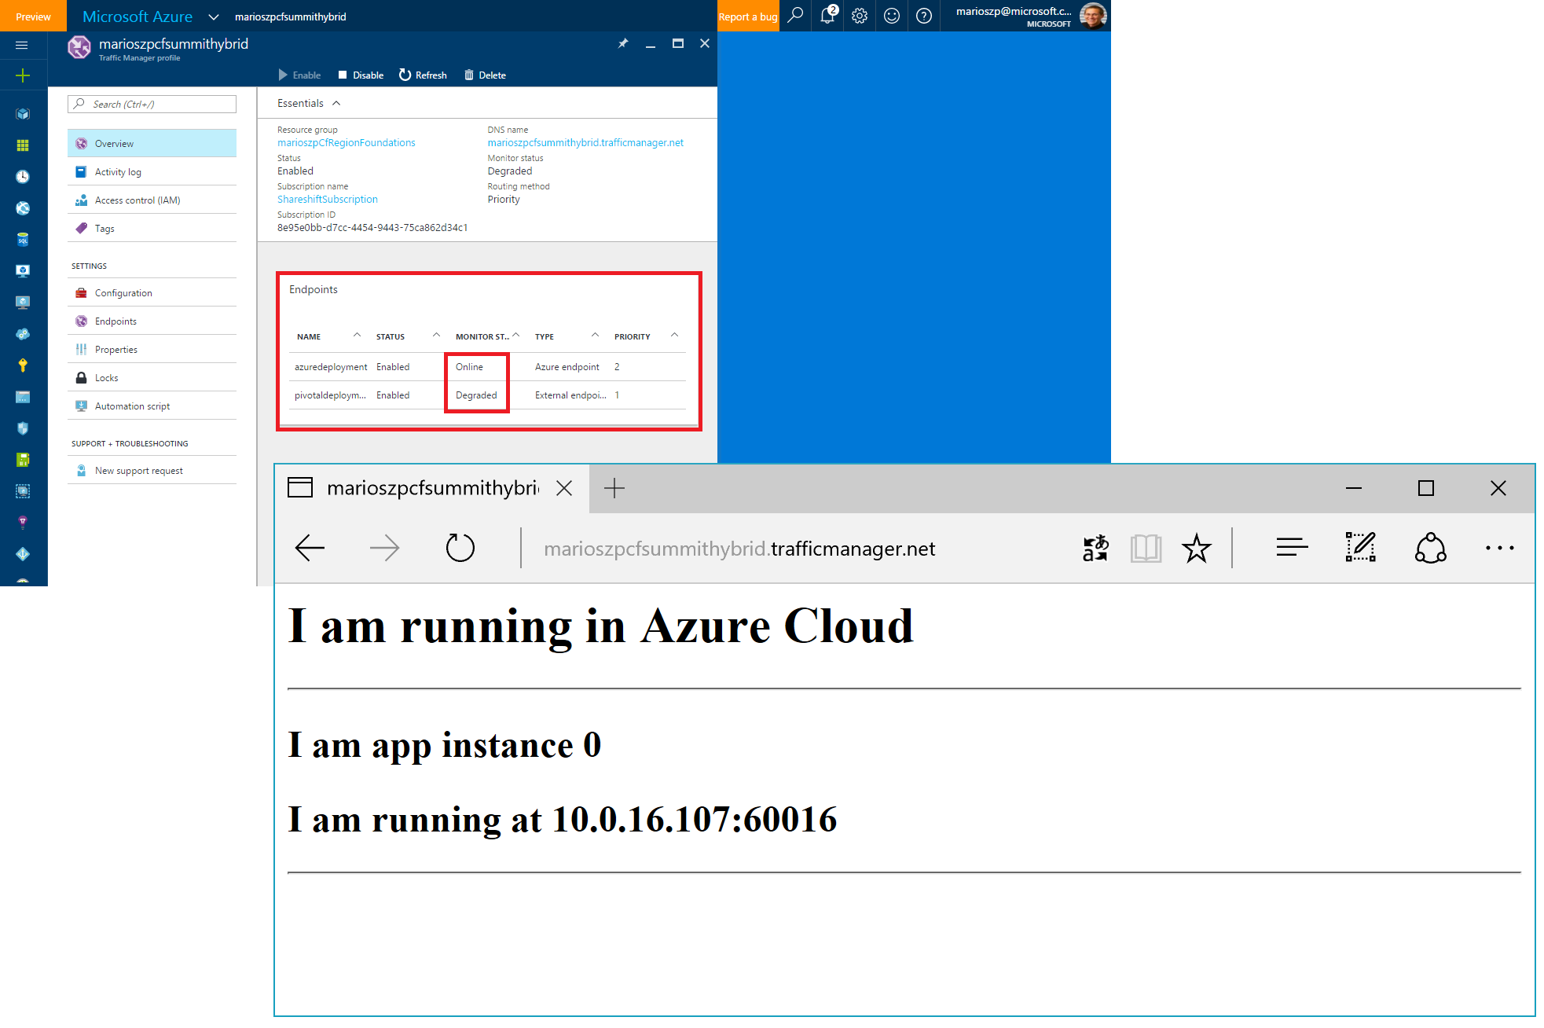Collapse the Essentials section
Viewport: 1544px width, 1028px height.
[336, 103]
